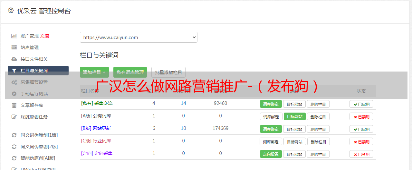Click the [私有] 采集交流 column name
This screenshot has width=412, height=170.
(97, 103)
